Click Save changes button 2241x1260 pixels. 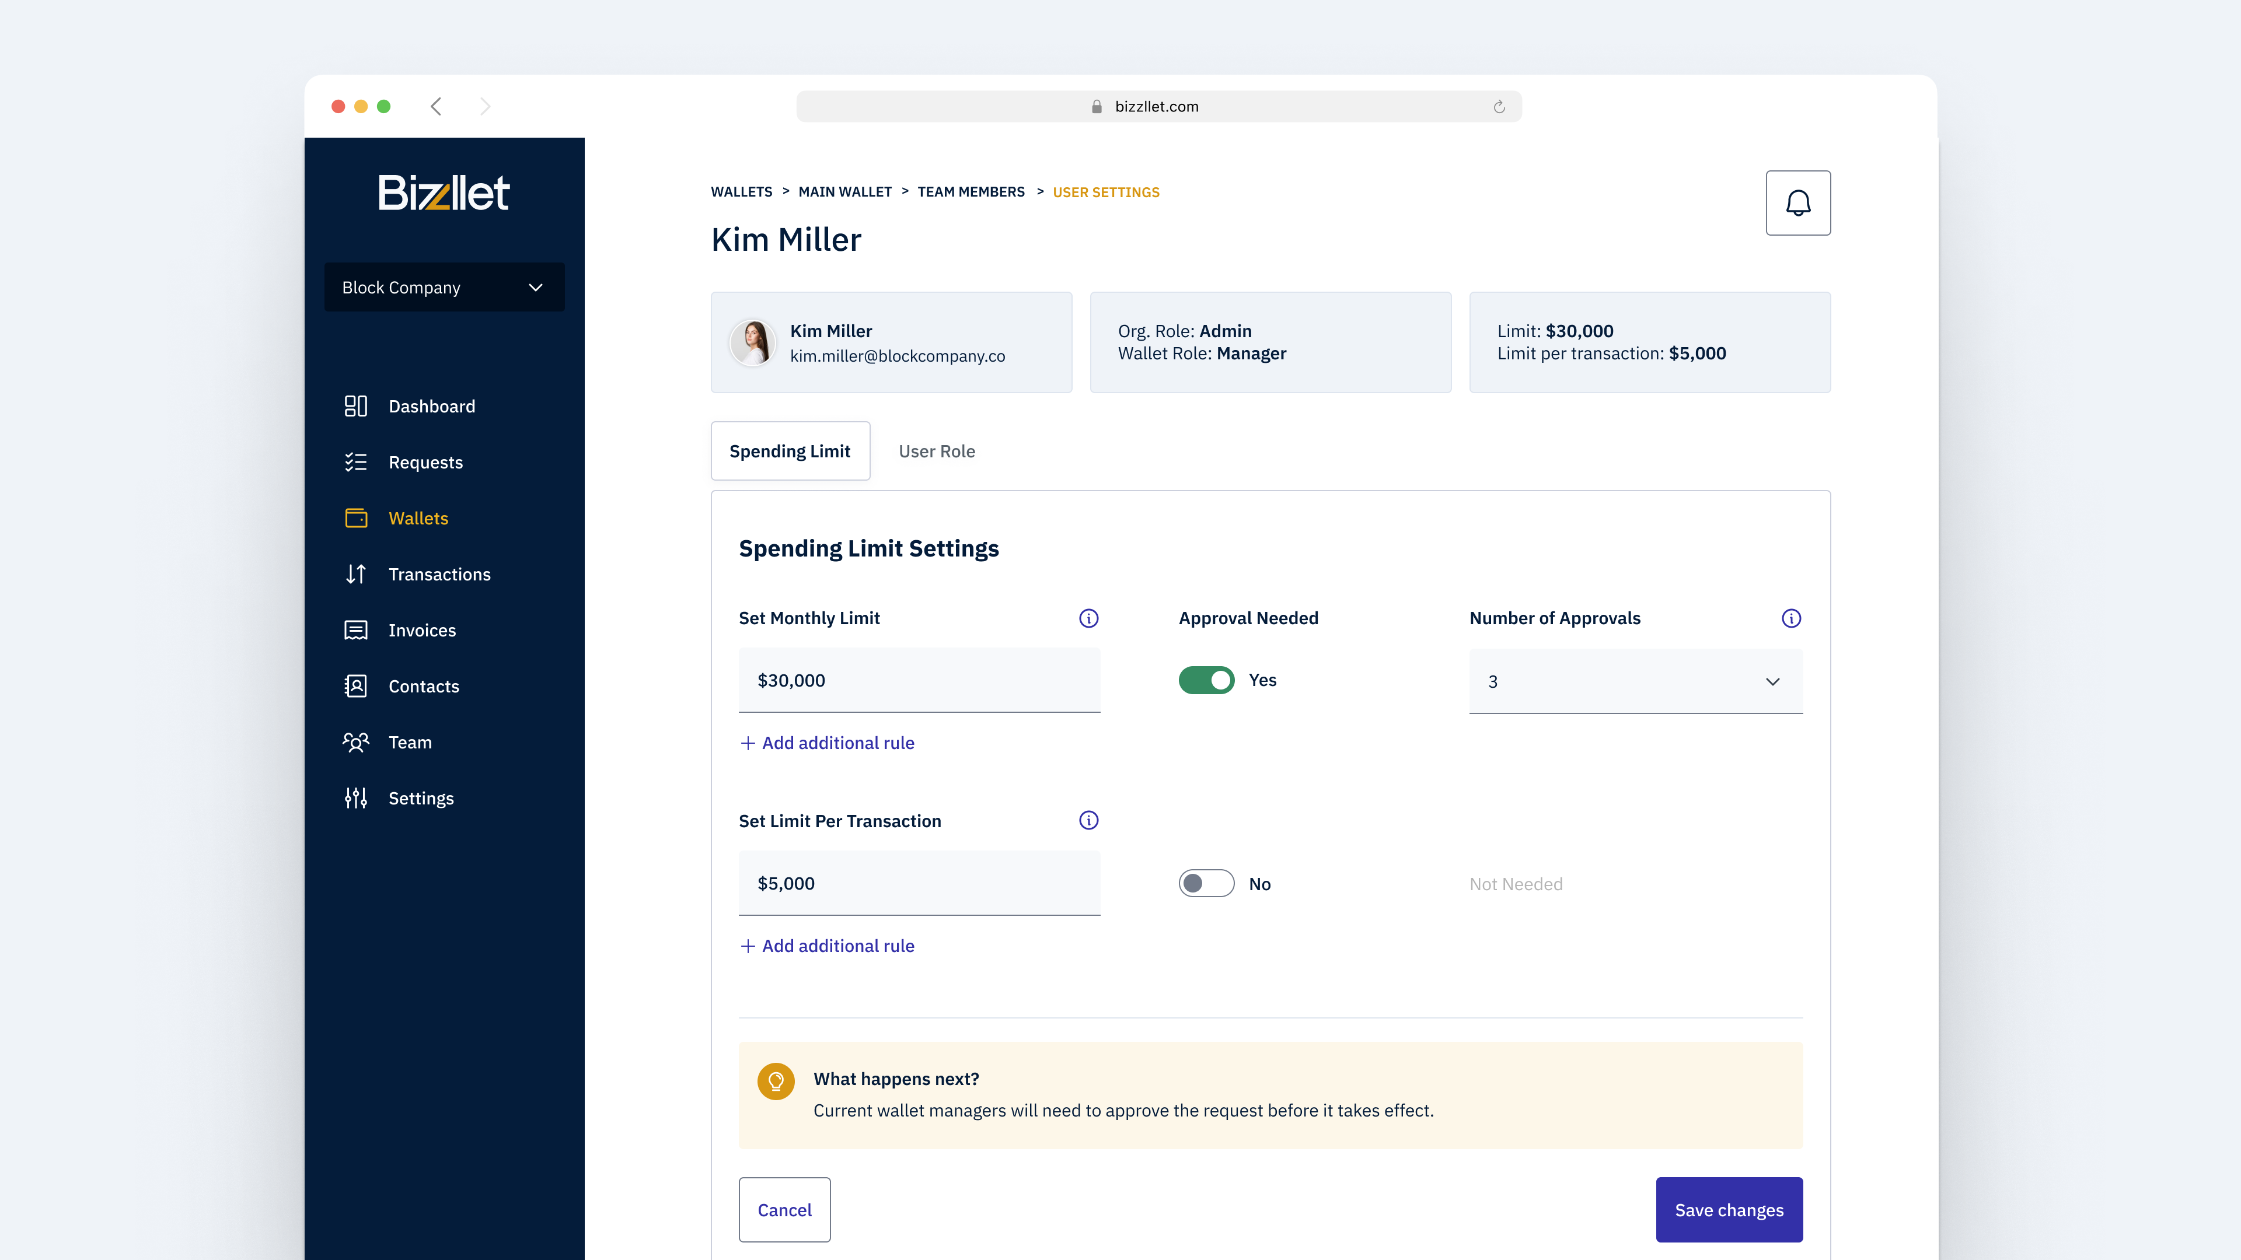pyautogui.click(x=1729, y=1210)
